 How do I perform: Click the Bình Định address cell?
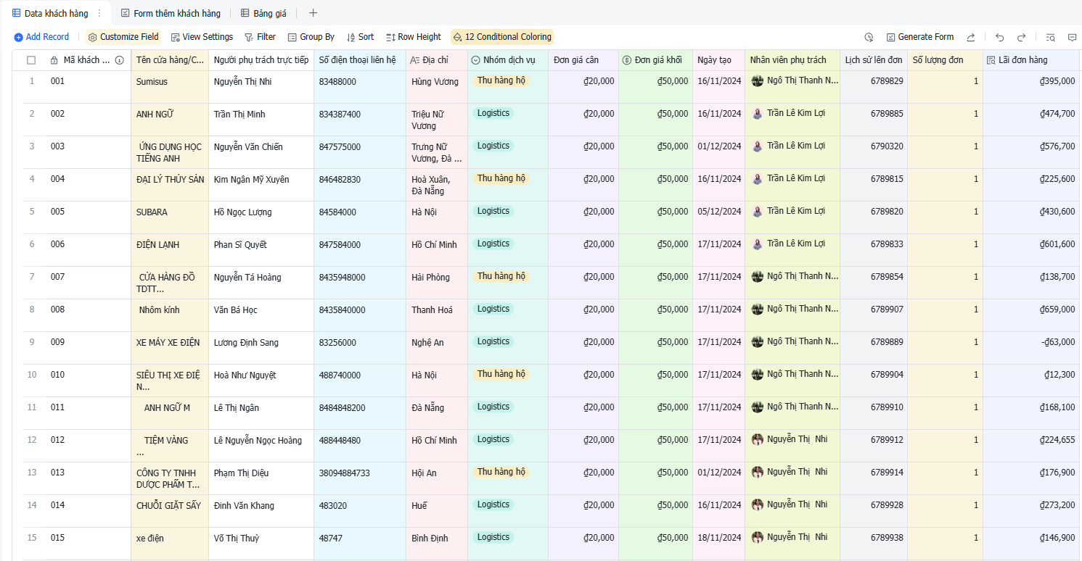[x=437, y=544]
